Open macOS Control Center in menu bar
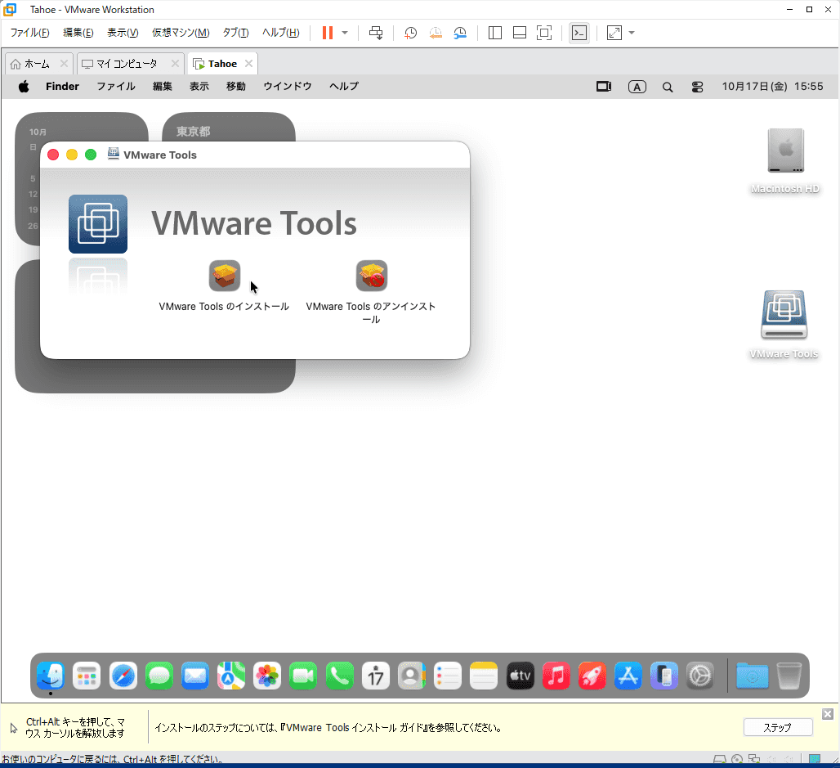 coord(697,87)
